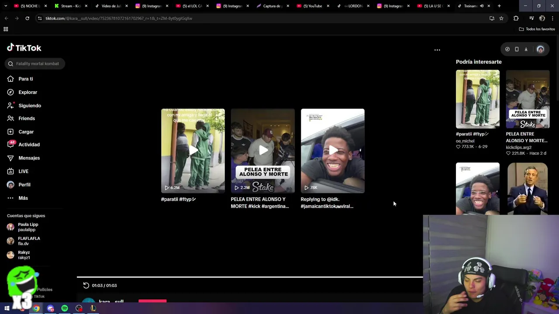559x314 pixels.
Task: Switch to the Stream - Kick tab
Action: (71, 6)
